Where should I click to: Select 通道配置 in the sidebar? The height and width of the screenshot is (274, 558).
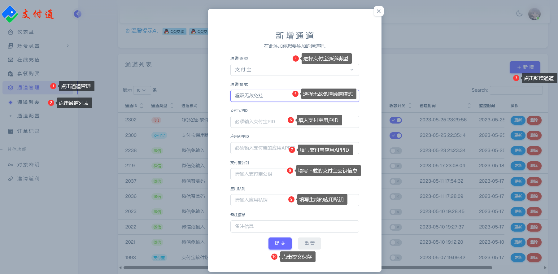pos(28,116)
